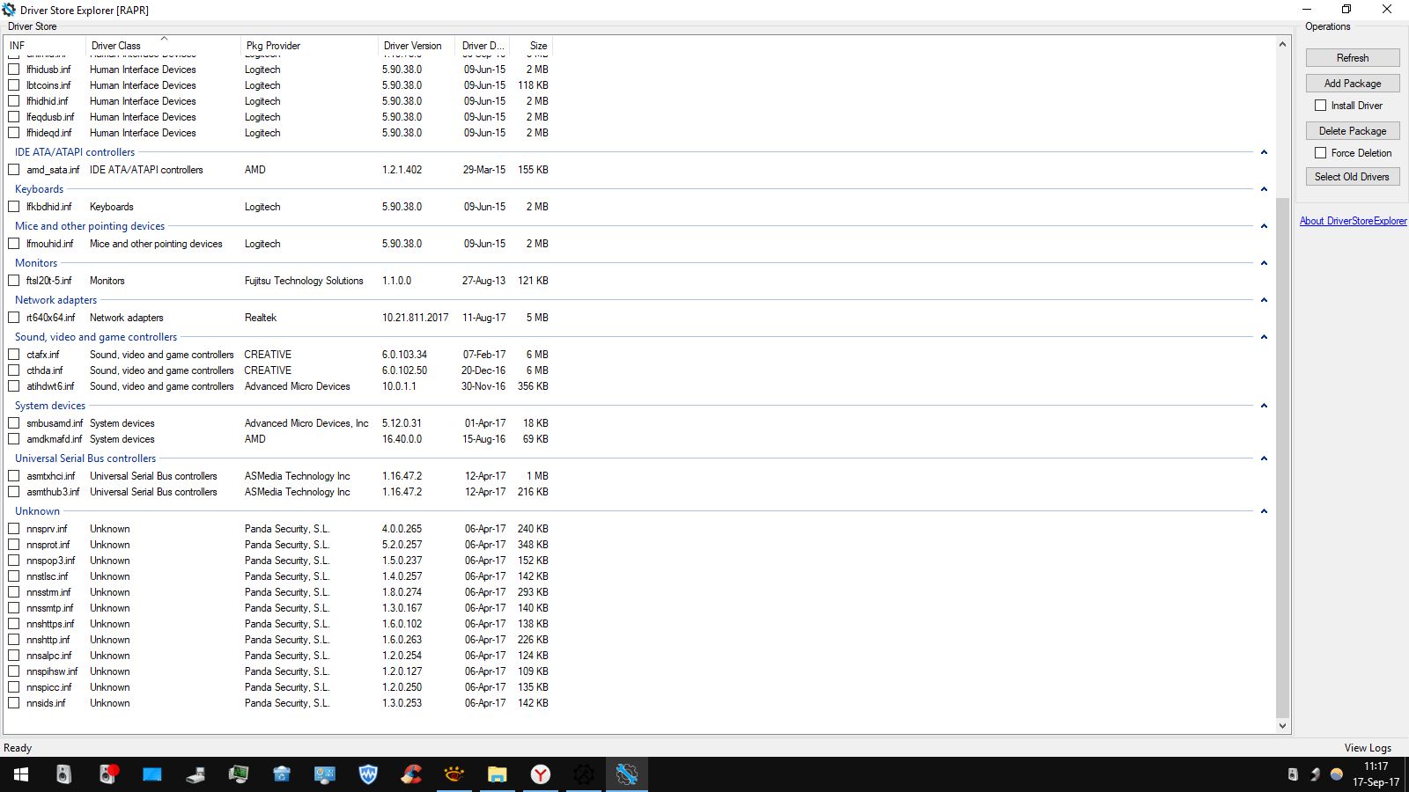Enable the Install Driver checkbox

tap(1320, 106)
